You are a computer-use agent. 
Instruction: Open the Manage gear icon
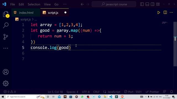[6, 83]
